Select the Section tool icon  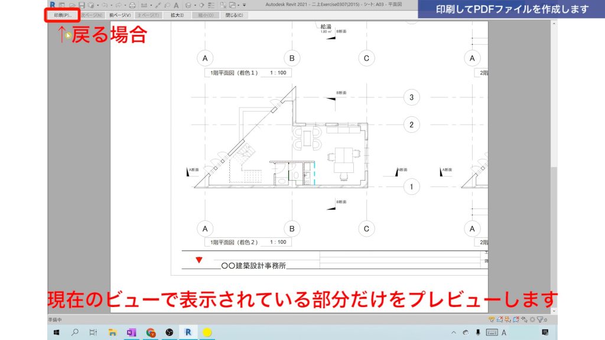point(201,4)
